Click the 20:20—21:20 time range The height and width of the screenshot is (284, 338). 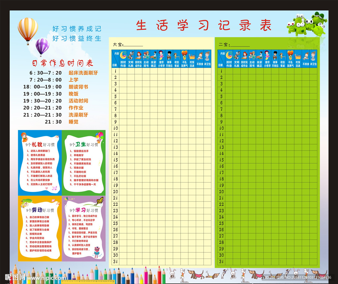click(x=43, y=108)
